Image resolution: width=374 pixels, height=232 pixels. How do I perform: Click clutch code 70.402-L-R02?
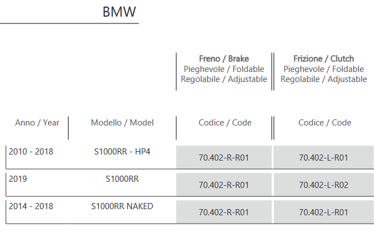pos(324,185)
